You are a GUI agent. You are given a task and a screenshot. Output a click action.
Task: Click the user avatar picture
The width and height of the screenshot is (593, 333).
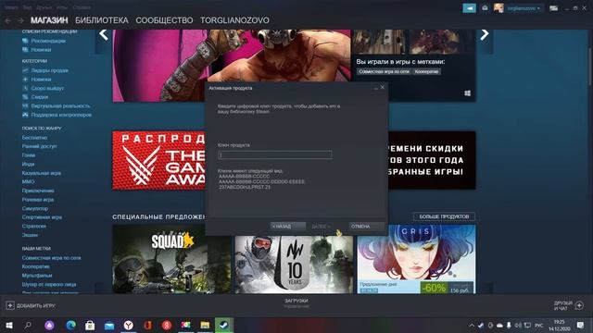[x=498, y=8]
